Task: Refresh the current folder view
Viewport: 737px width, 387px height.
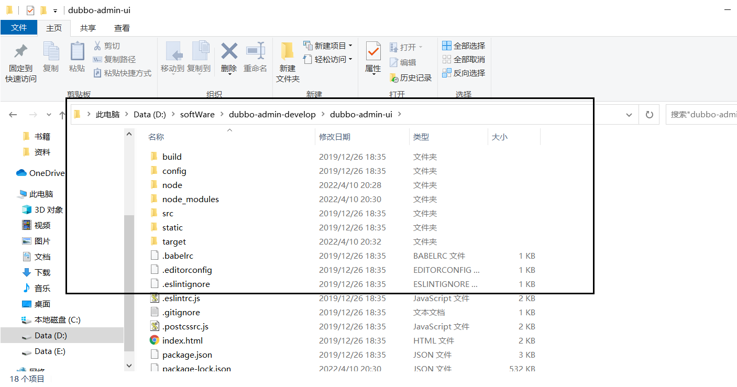Action: [x=650, y=115]
